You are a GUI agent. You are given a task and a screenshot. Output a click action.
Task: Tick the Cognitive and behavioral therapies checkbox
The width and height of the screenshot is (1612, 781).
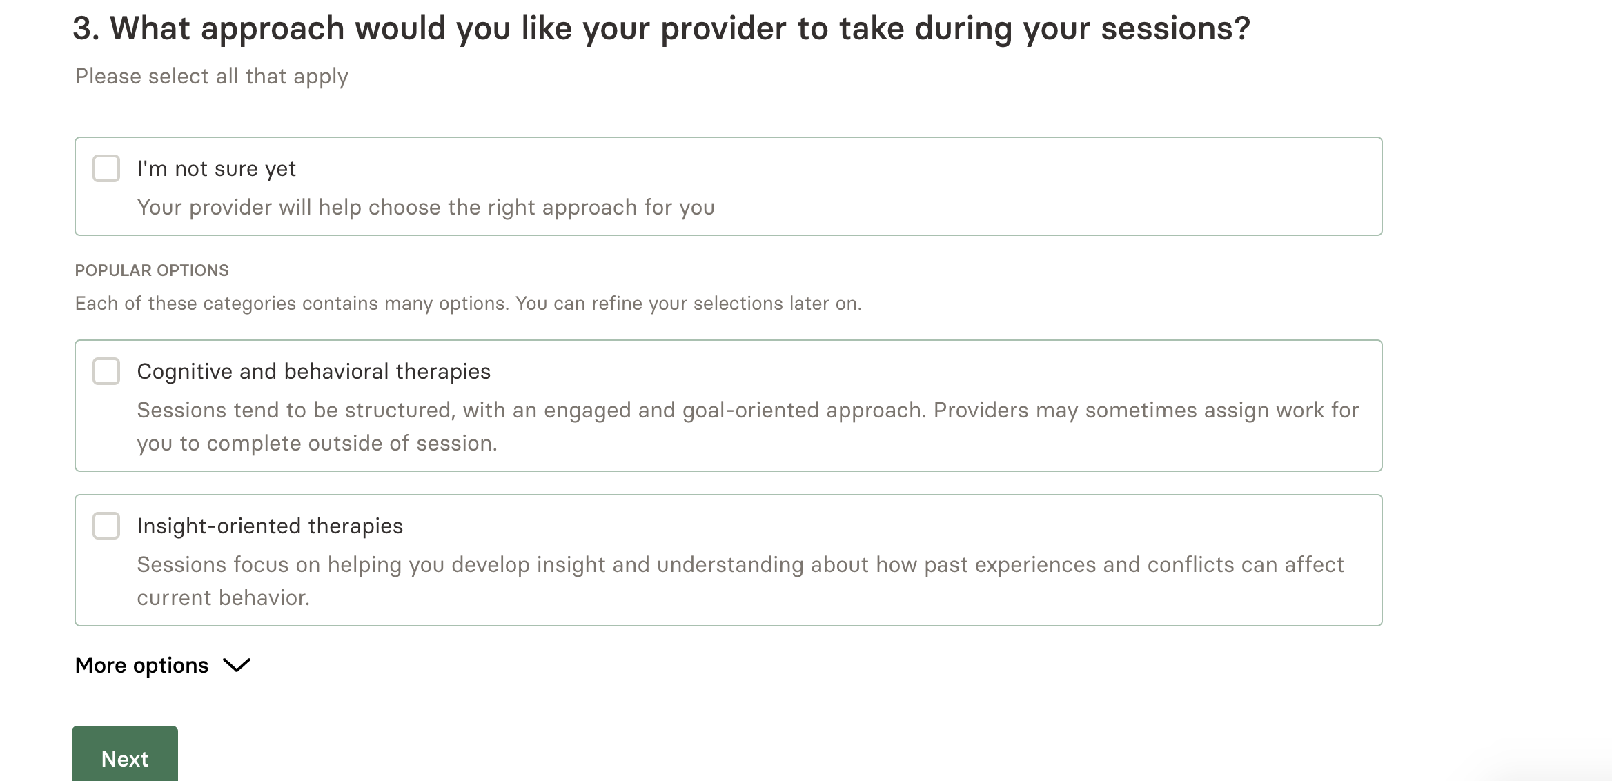pyautogui.click(x=106, y=371)
